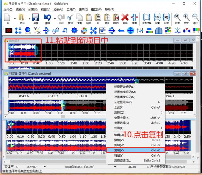Image resolution: width=202 pixels, height=175 pixels.
Task: Click the blue sphere effect icon
Action: click(x=28, y=31)
